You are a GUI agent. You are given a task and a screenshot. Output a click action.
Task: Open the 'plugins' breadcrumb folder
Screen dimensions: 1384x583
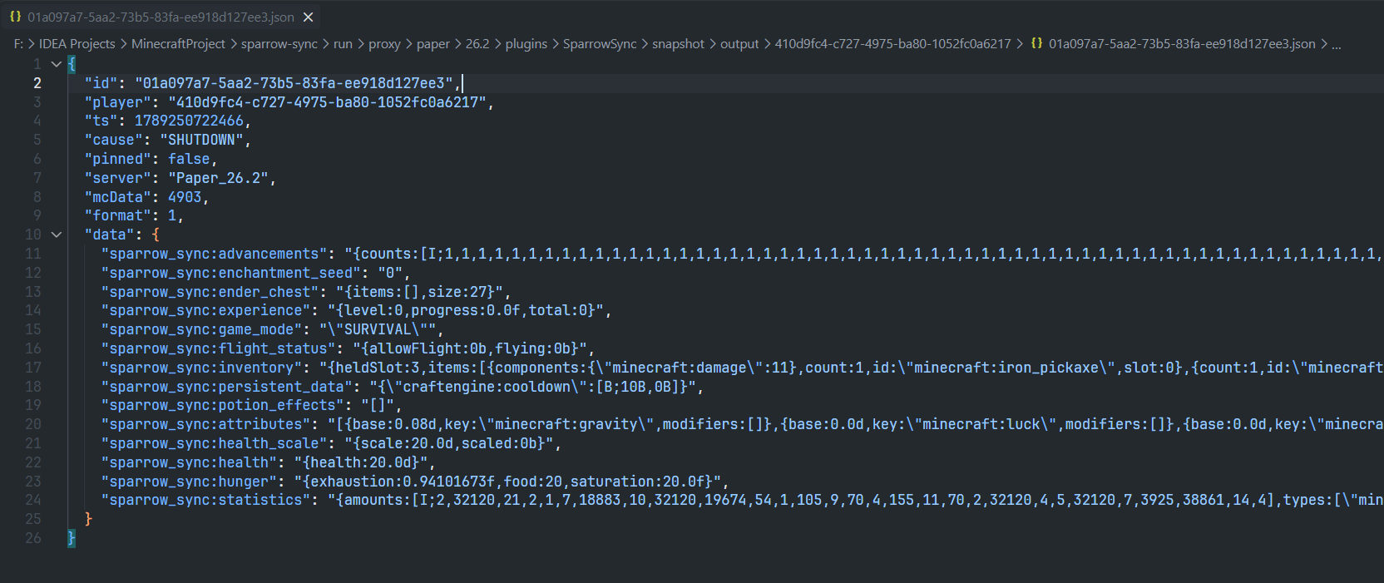pos(526,43)
